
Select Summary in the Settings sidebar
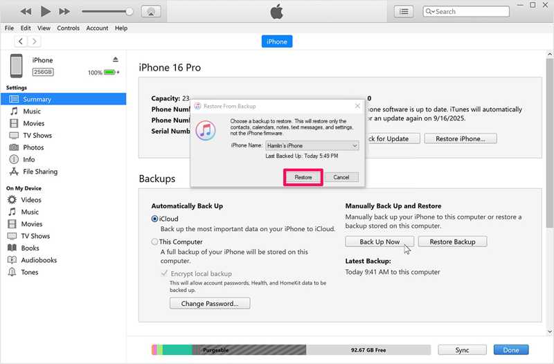(x=64, y=99)
